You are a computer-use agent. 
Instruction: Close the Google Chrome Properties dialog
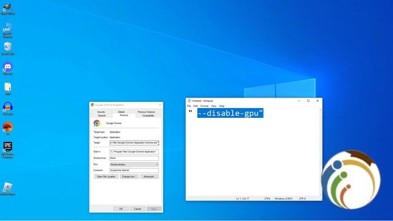[x=160, y=105]
